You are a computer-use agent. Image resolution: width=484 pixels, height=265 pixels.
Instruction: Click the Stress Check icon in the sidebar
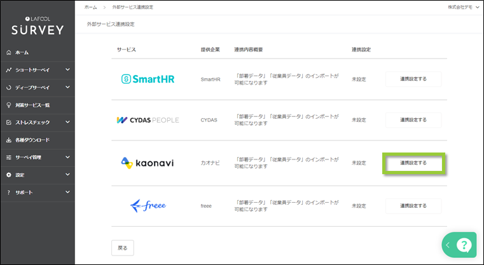(x=9, y=122)
